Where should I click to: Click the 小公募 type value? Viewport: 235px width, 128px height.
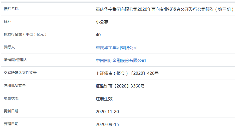coord(102,22)
